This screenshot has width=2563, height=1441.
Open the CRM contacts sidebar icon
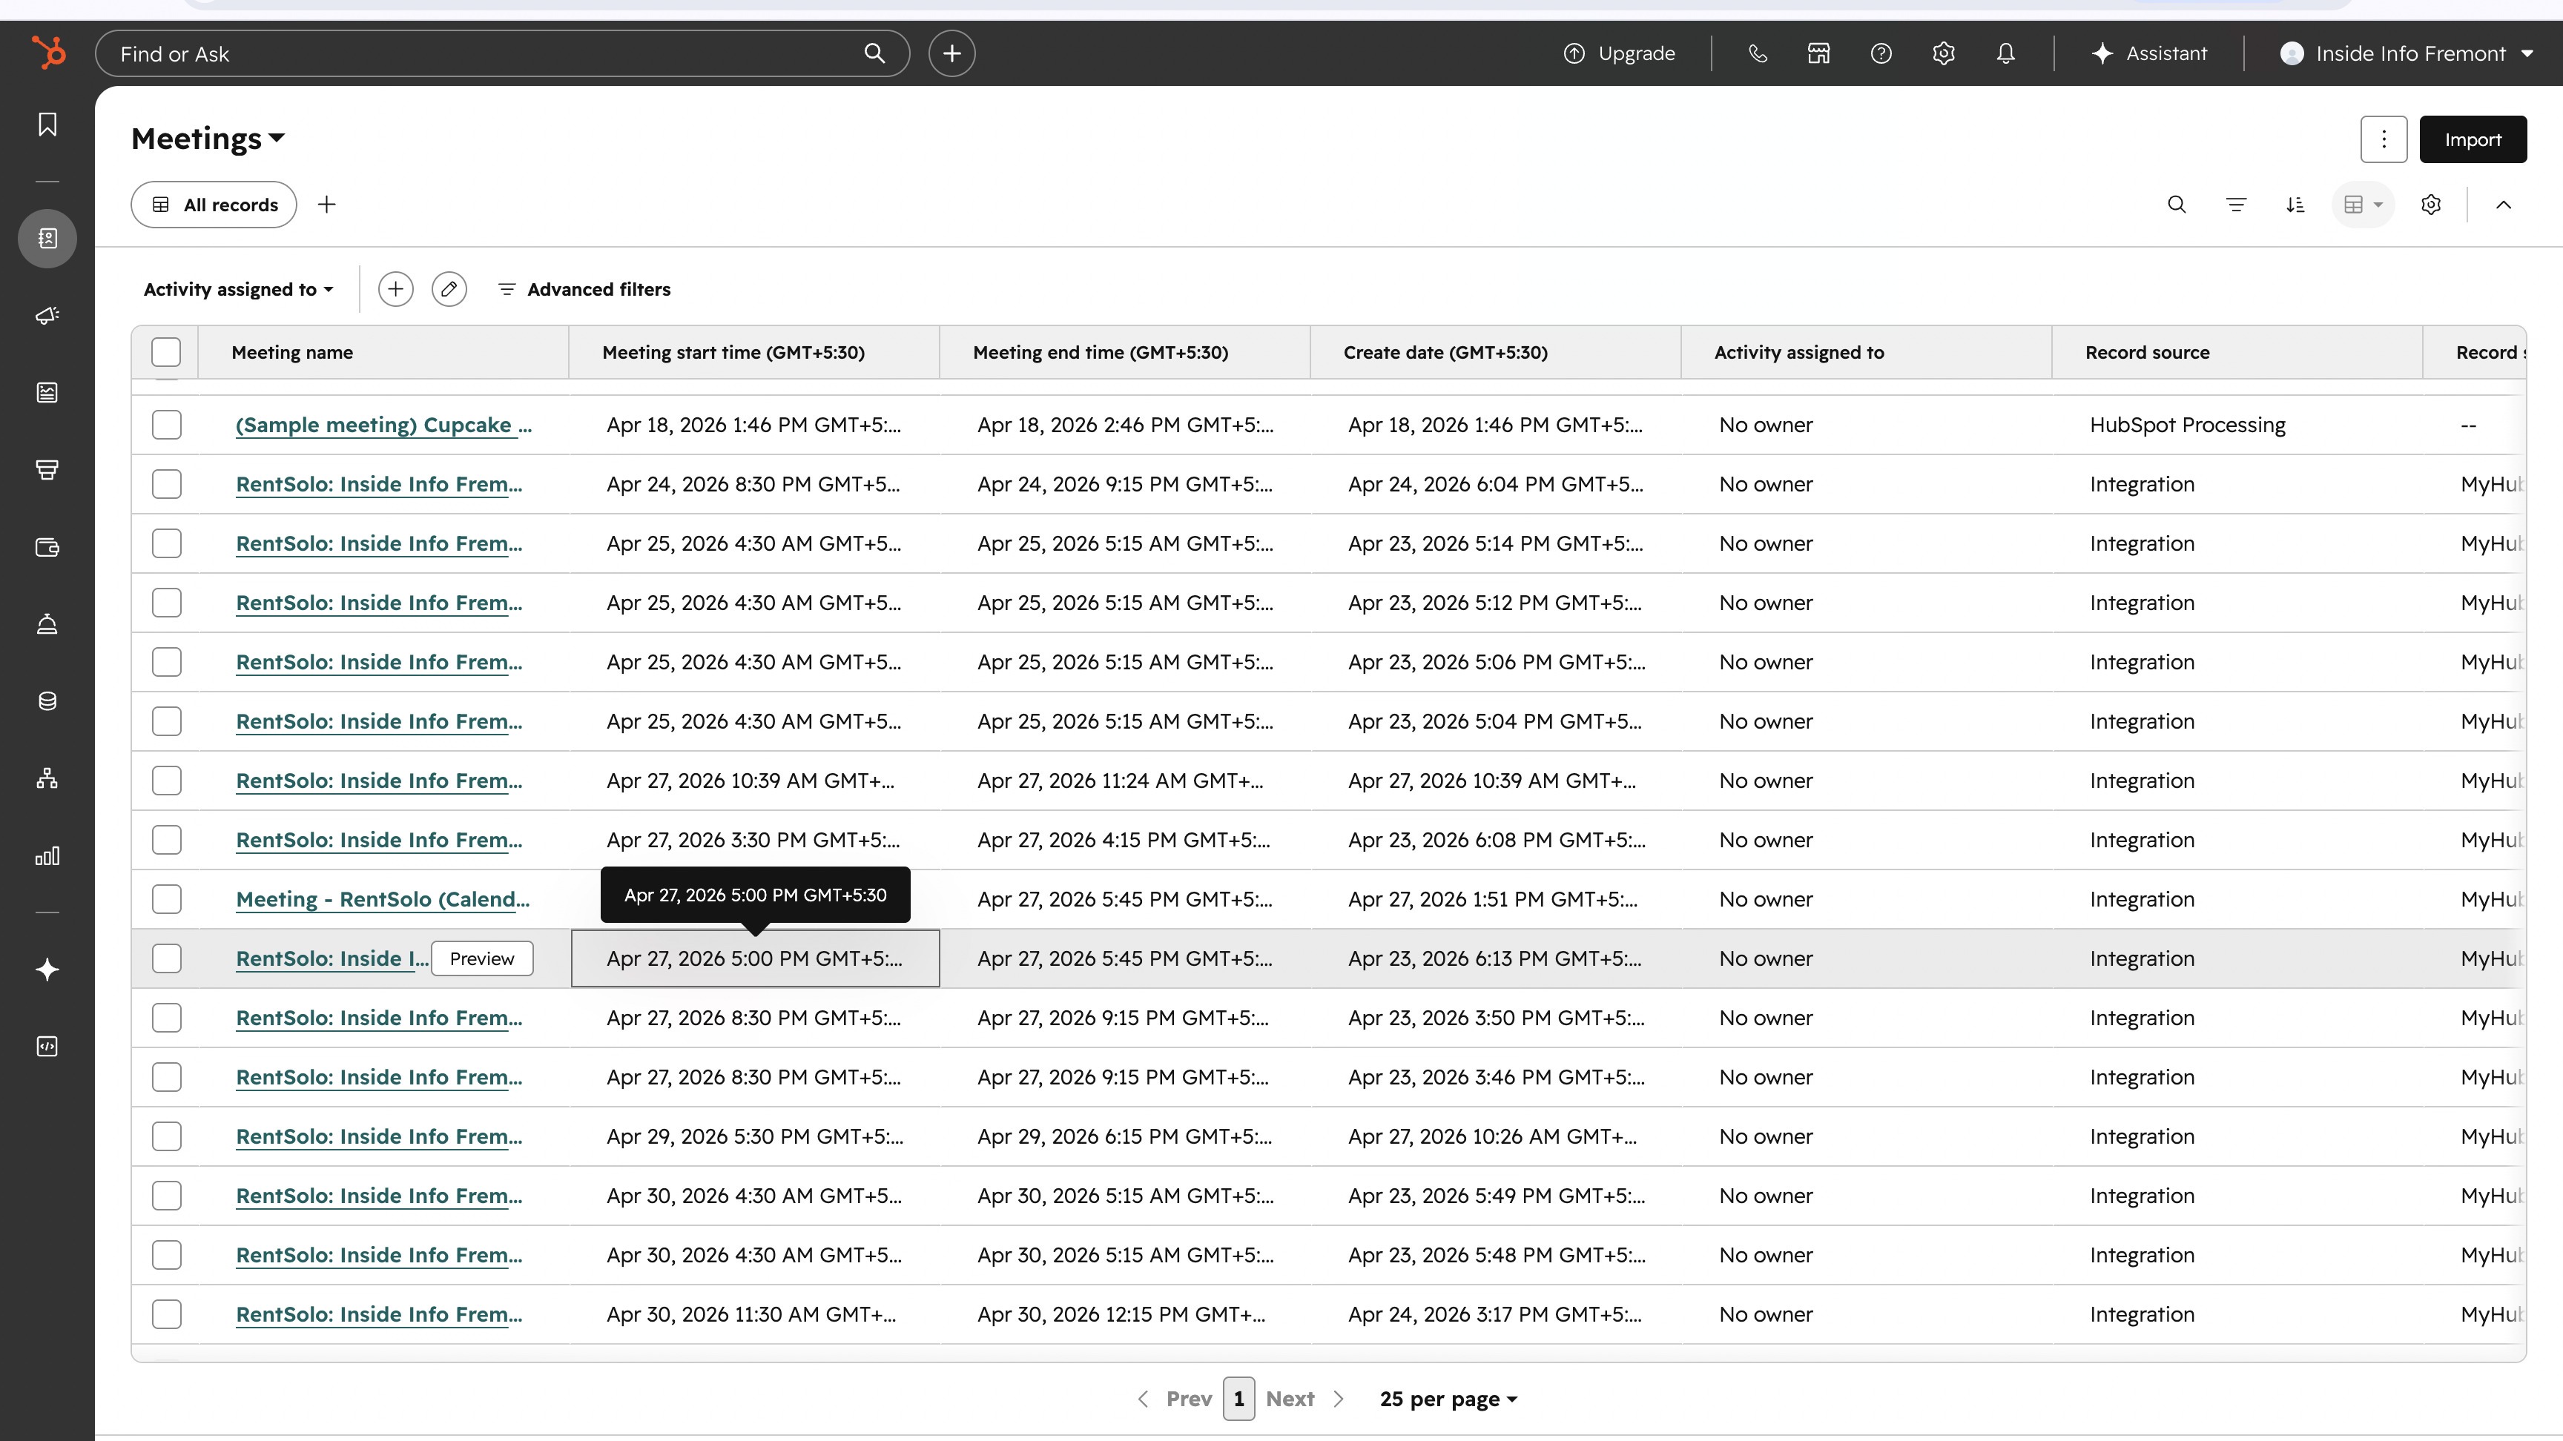pyautogui.click(x=47, y=238)
